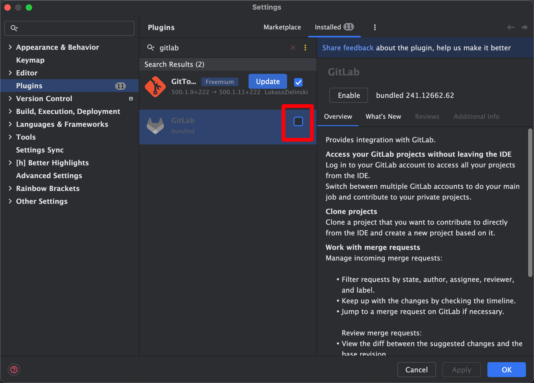Open the What's New tab
Screen dimensions: 534x383
point(383,117)
